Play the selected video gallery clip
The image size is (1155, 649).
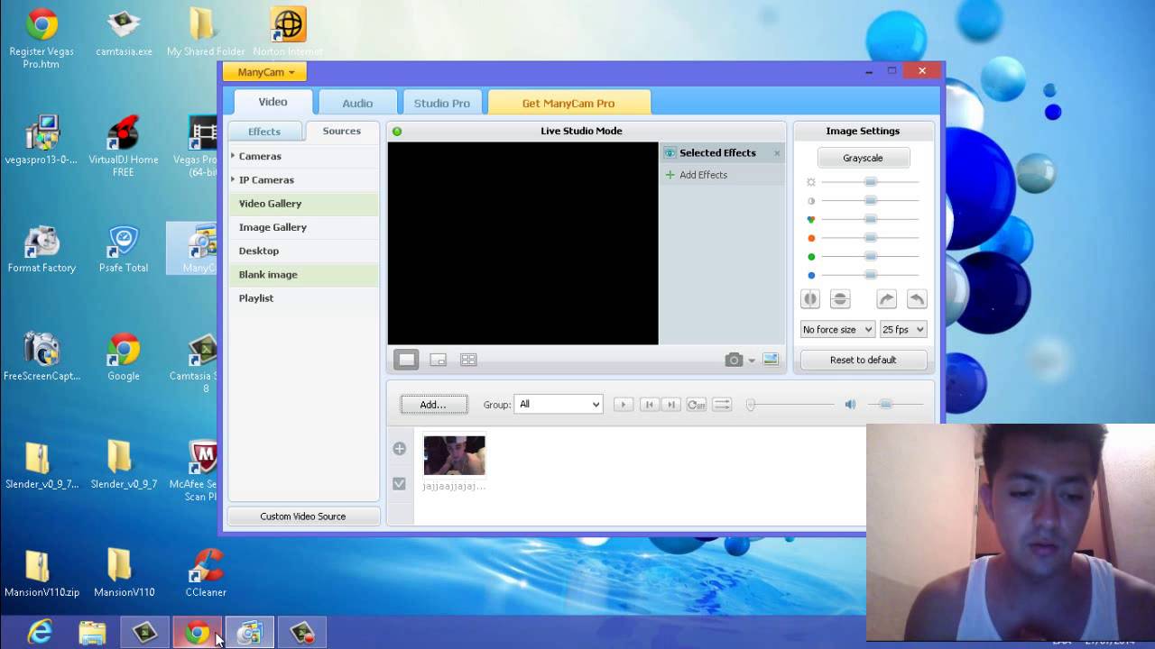pos(623,405)
